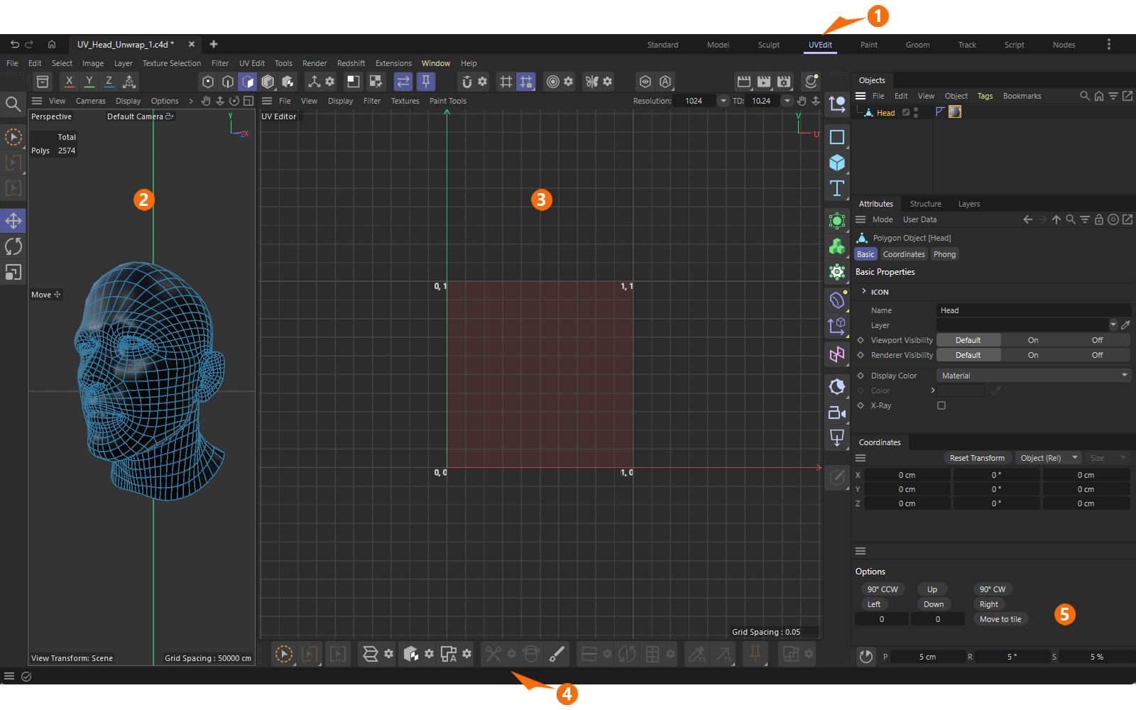Click the Name input field showing Head
The image size is (1136, 710).
pos(1034,310)
